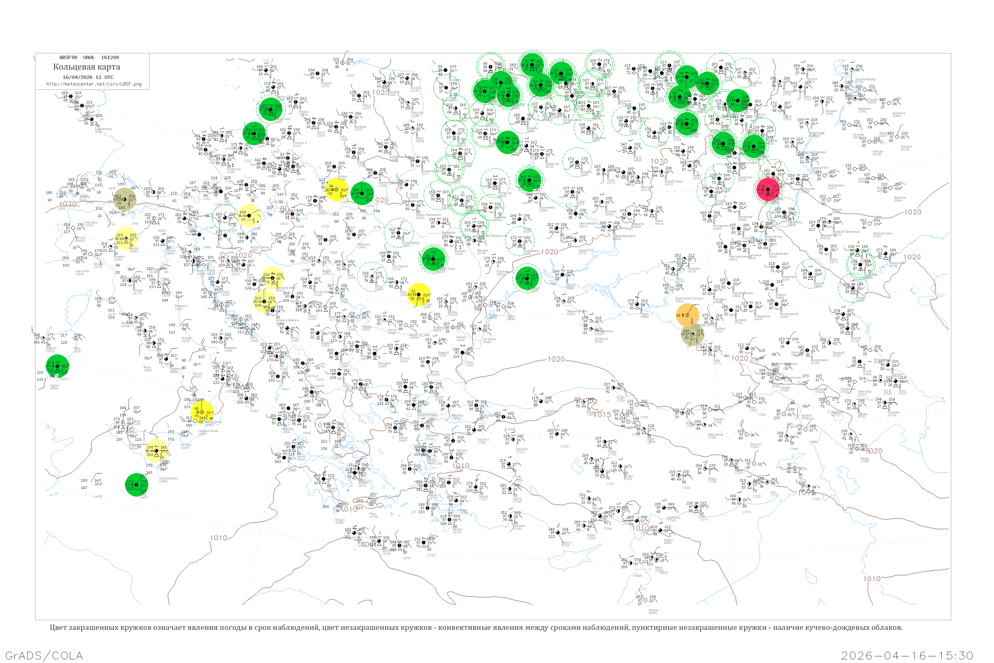The width and height of the screenshot is (994, 663).
Task: Click the green circle near Cagliari in Sardinia
Action: 57,366
